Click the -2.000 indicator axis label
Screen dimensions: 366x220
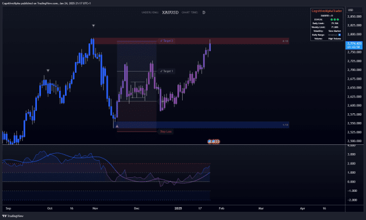[351, 200]
